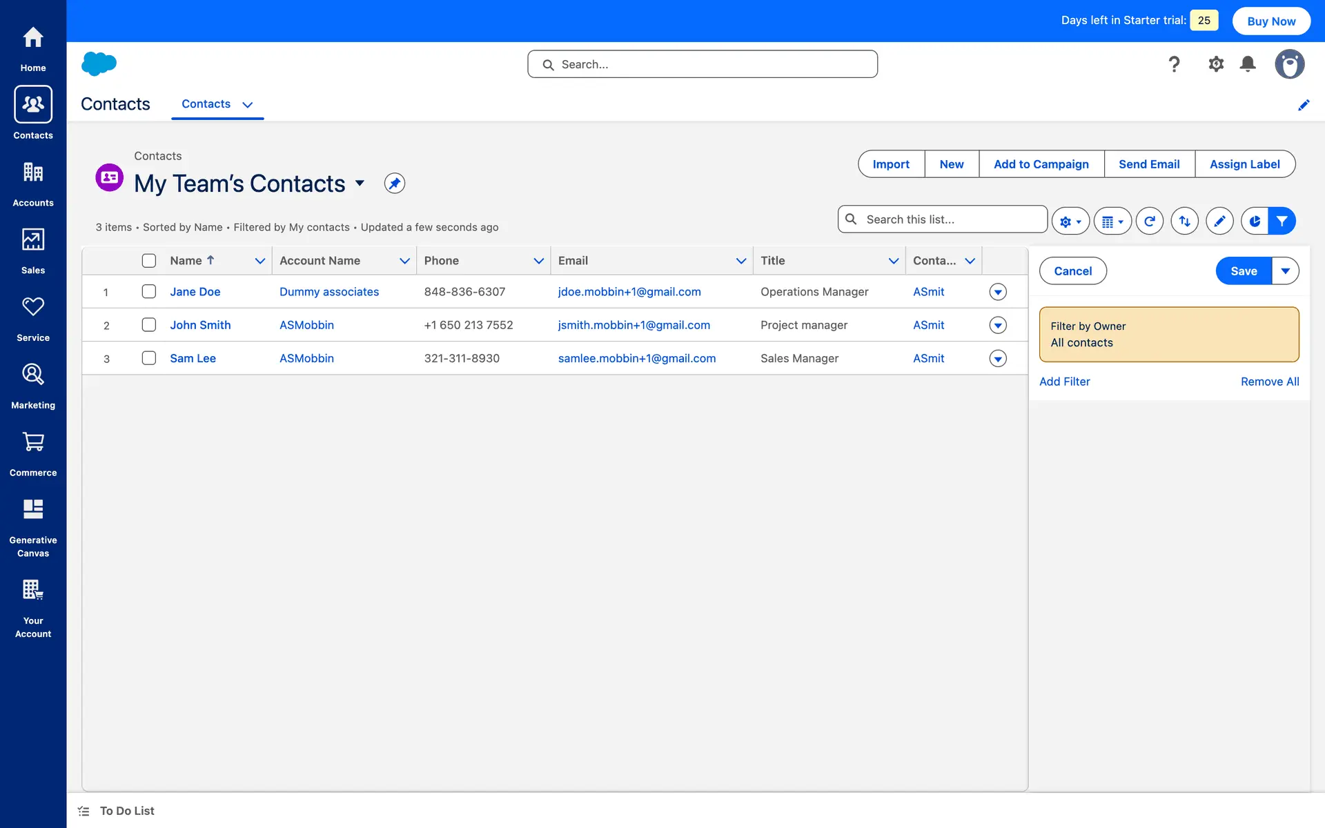Open Generative Canvas in the sidebar
Image resolution: width=1325 pixels, height=828 pixels.
(x=33, y=528)
